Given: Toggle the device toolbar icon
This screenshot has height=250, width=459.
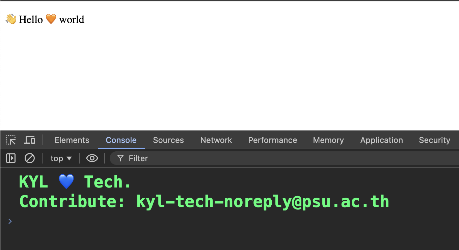Looking at the screenshot, I should 30,140.
